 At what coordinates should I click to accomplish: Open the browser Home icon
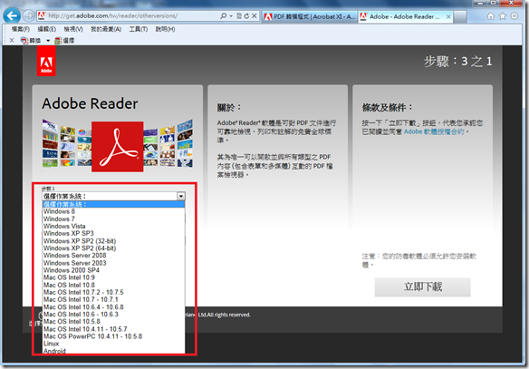[491, 16]
